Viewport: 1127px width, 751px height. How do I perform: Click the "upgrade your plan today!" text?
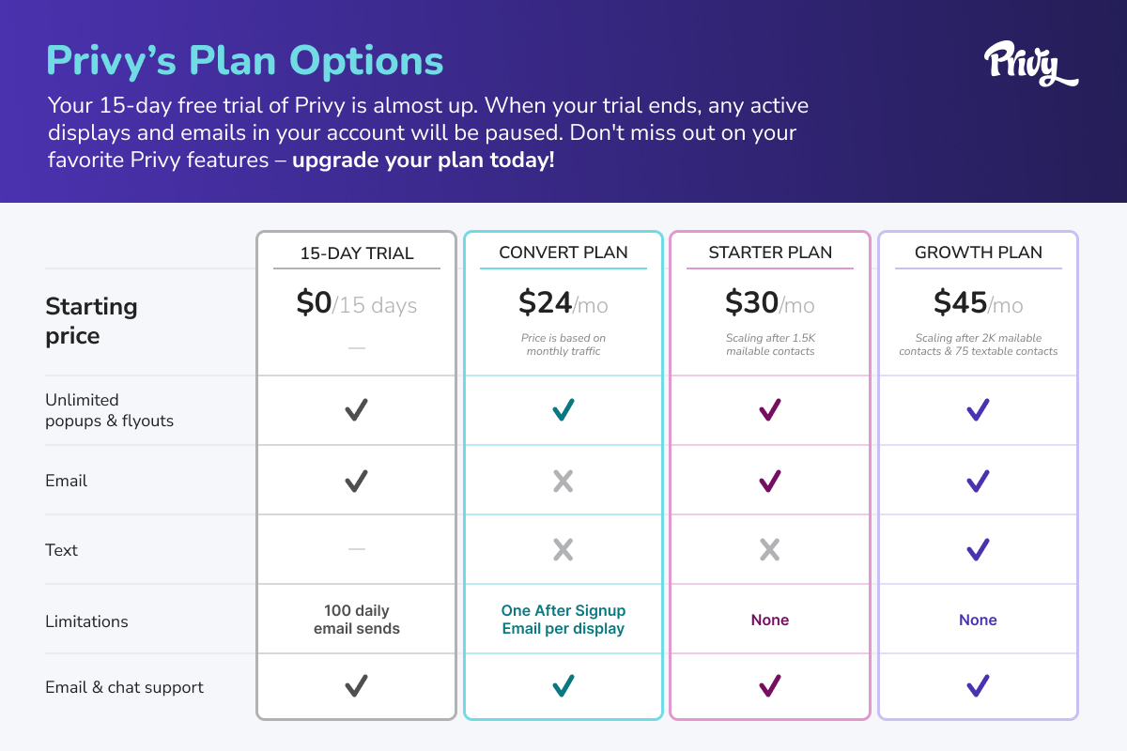click(x=424, y=160)
